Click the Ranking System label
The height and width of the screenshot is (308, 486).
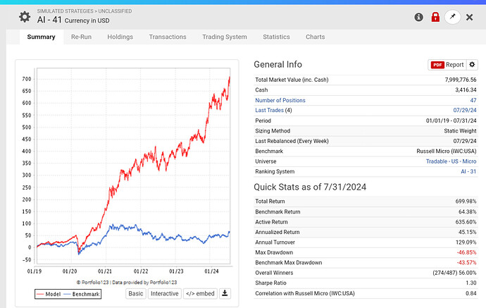pyautogui.click(x=275, y=171)
